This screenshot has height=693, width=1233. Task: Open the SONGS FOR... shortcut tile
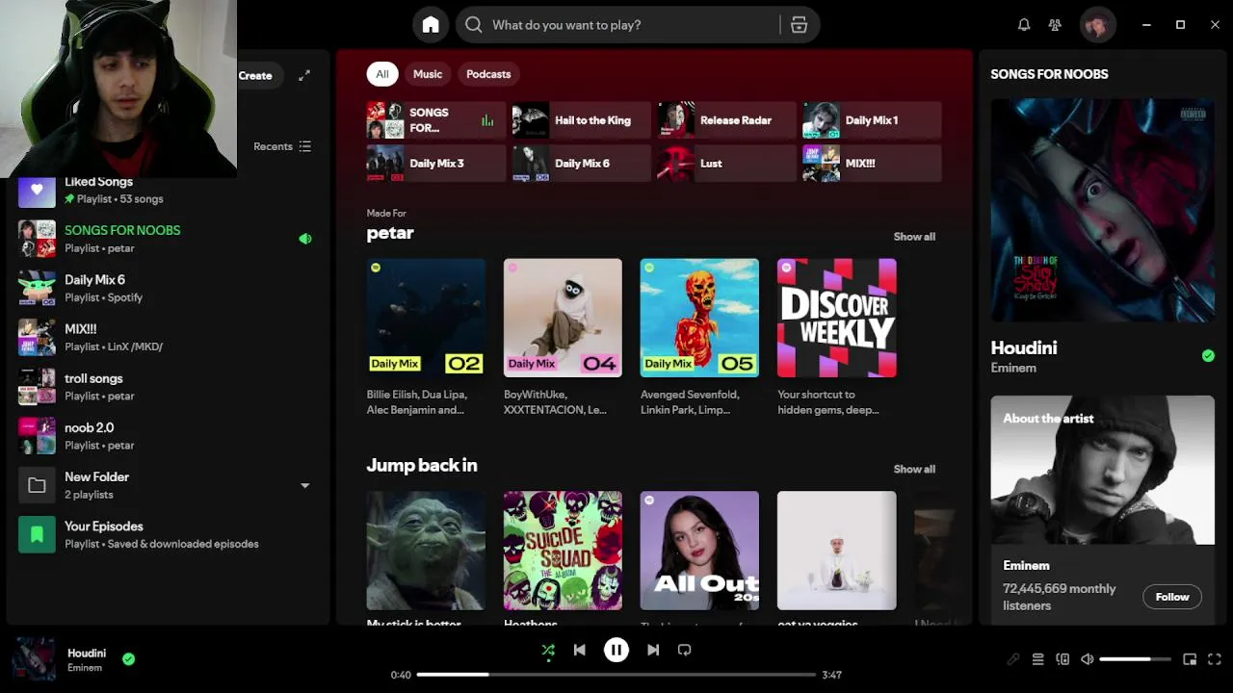(x=436, y=120)
